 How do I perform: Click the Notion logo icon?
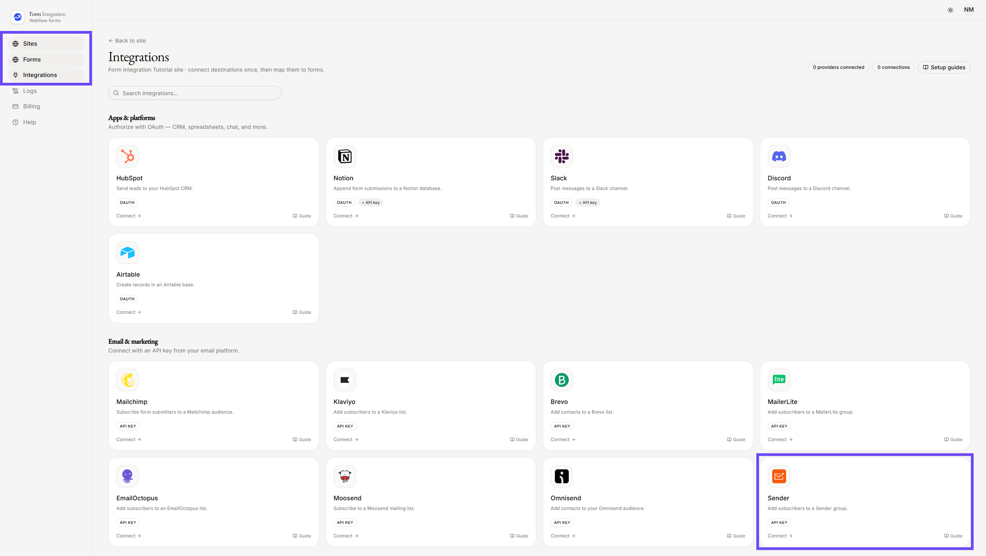click(x=345, y=156)
